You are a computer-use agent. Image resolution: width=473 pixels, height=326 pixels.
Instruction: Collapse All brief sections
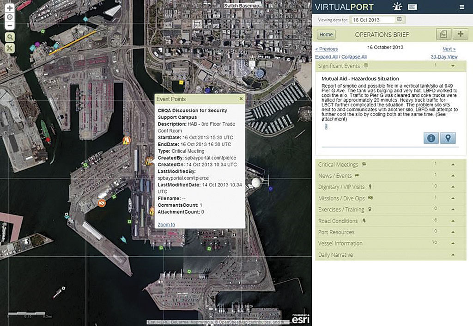[x=354, y=57]
